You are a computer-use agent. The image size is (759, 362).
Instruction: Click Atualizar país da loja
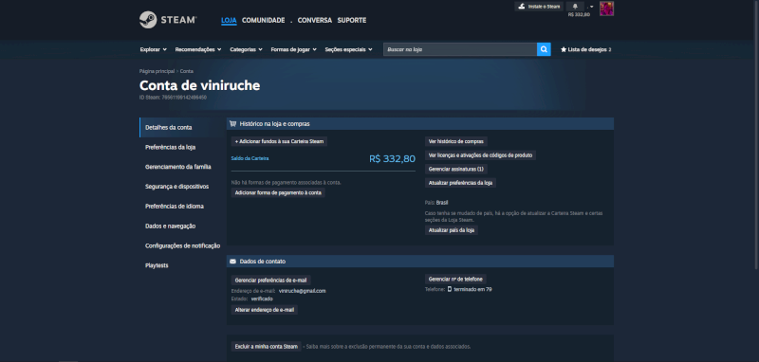[x=452, y=230]
